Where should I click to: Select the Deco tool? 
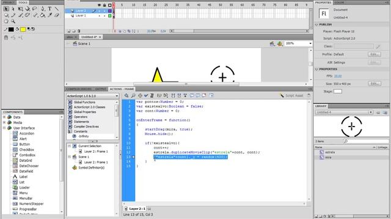click(27, 15)
